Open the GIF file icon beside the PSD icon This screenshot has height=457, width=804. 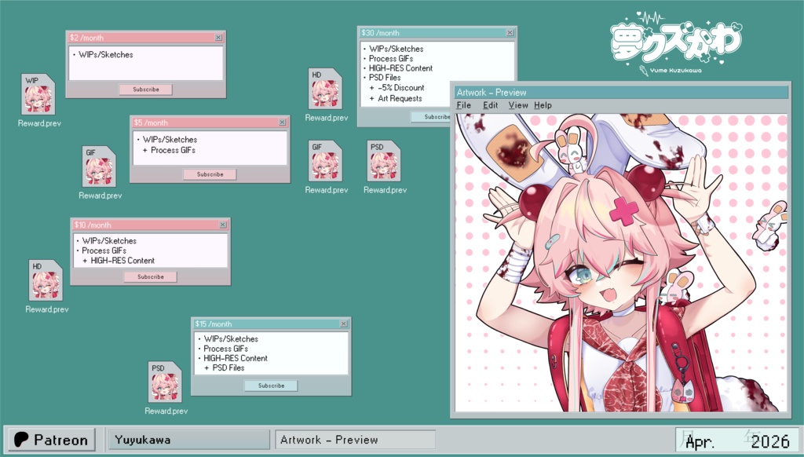coord(325,161)
